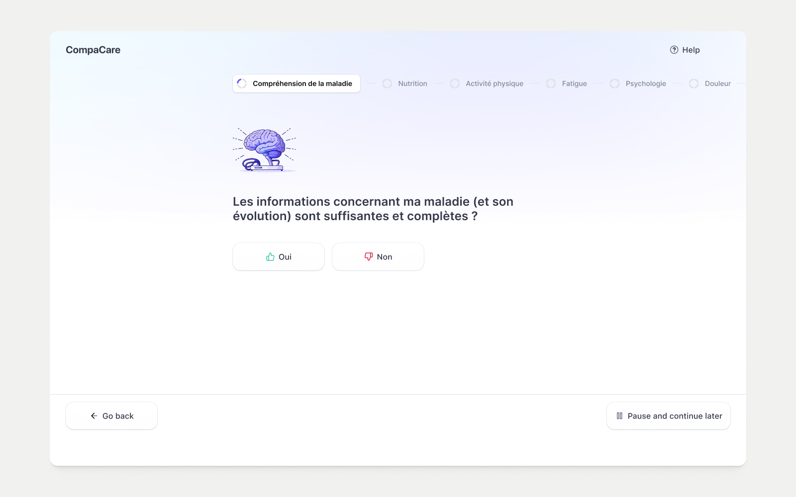Open the Help link
This screenshot has height=497, width=796.
(x=685, y=50)
